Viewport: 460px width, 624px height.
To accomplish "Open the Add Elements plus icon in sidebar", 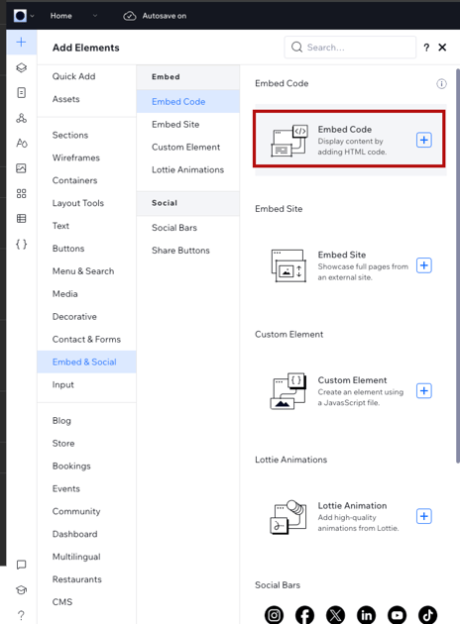I will tap(22, 43).
